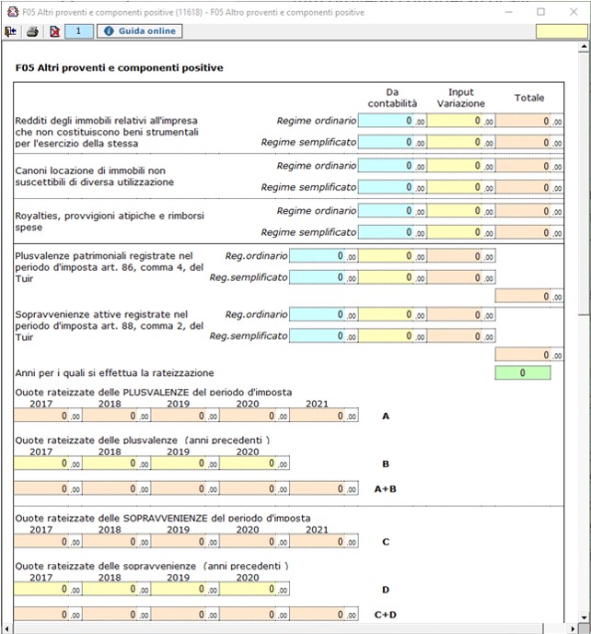
Task: Click the 'Totale' column header
Action: coord(529,98)
